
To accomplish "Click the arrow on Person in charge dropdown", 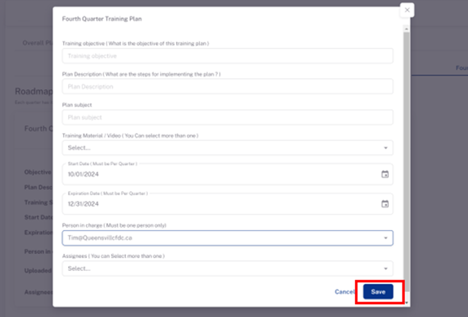I will tap(386, 238).
